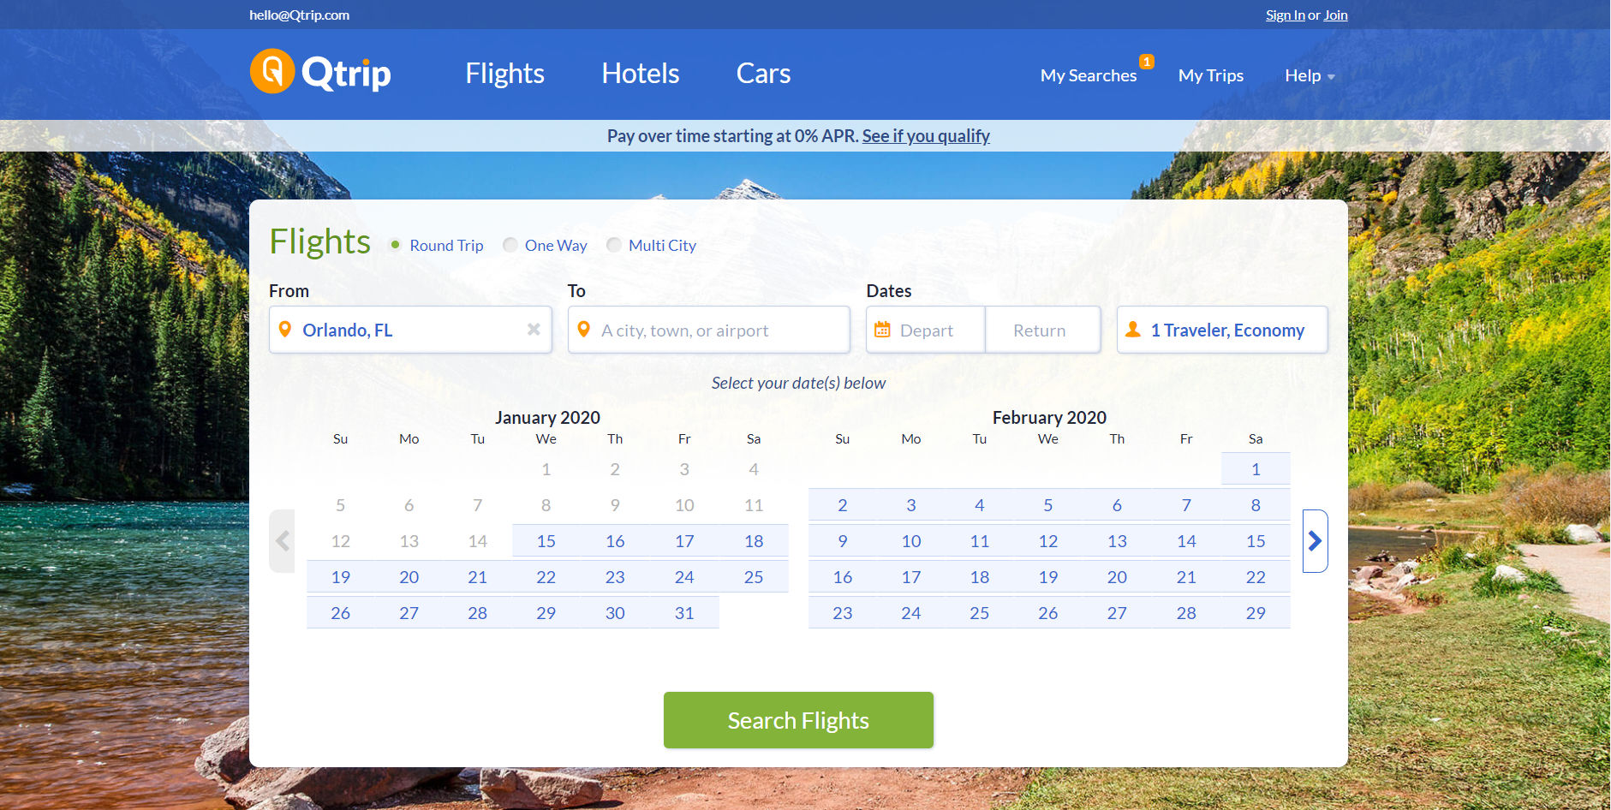
Task: Select February 5 on the calendar
Action: (x=1048, y=505)
